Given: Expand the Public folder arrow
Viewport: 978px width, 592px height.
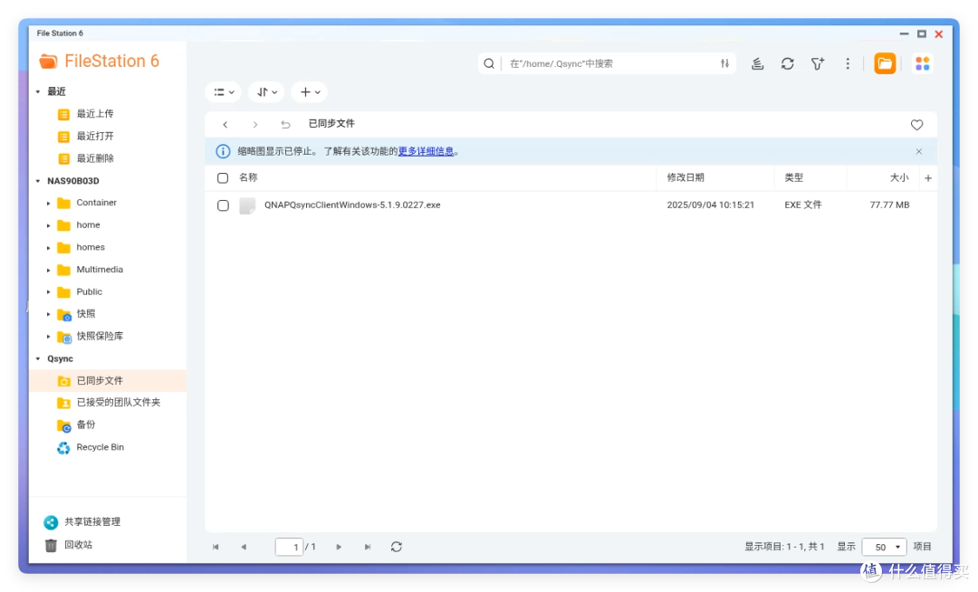Looking at the screenshot, I should coord(49,292).
